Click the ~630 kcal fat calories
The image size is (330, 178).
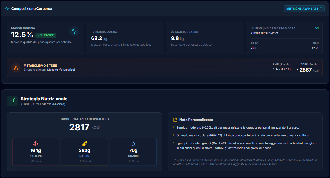click(133, 161)
